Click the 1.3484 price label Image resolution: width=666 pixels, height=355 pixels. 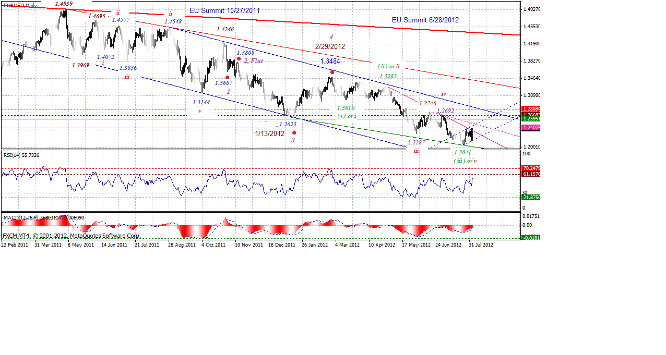(x=330, y=62)
